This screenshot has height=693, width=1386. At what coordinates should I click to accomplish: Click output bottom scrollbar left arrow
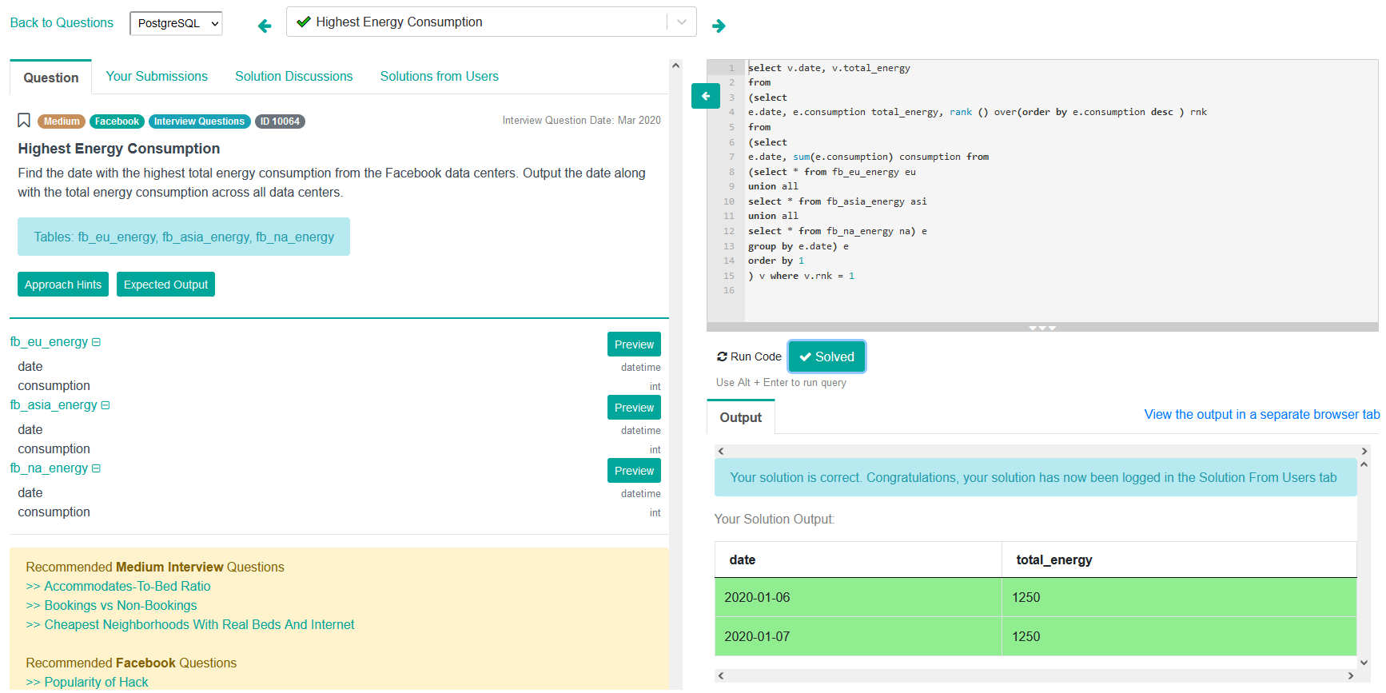point(721,676)
